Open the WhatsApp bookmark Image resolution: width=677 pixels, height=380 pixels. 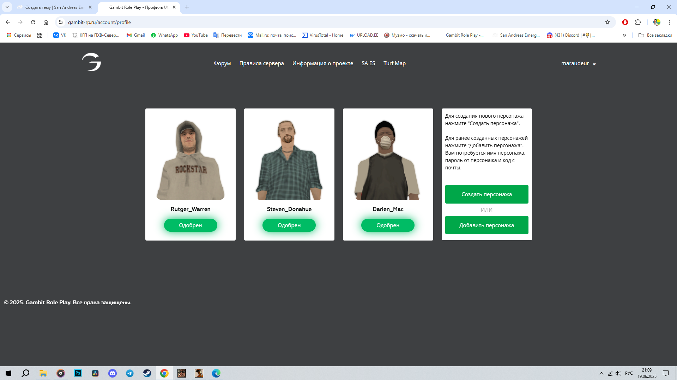[x=164, y=35]
